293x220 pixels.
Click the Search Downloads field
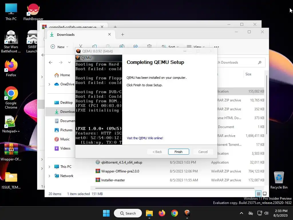tap(241, 62)
